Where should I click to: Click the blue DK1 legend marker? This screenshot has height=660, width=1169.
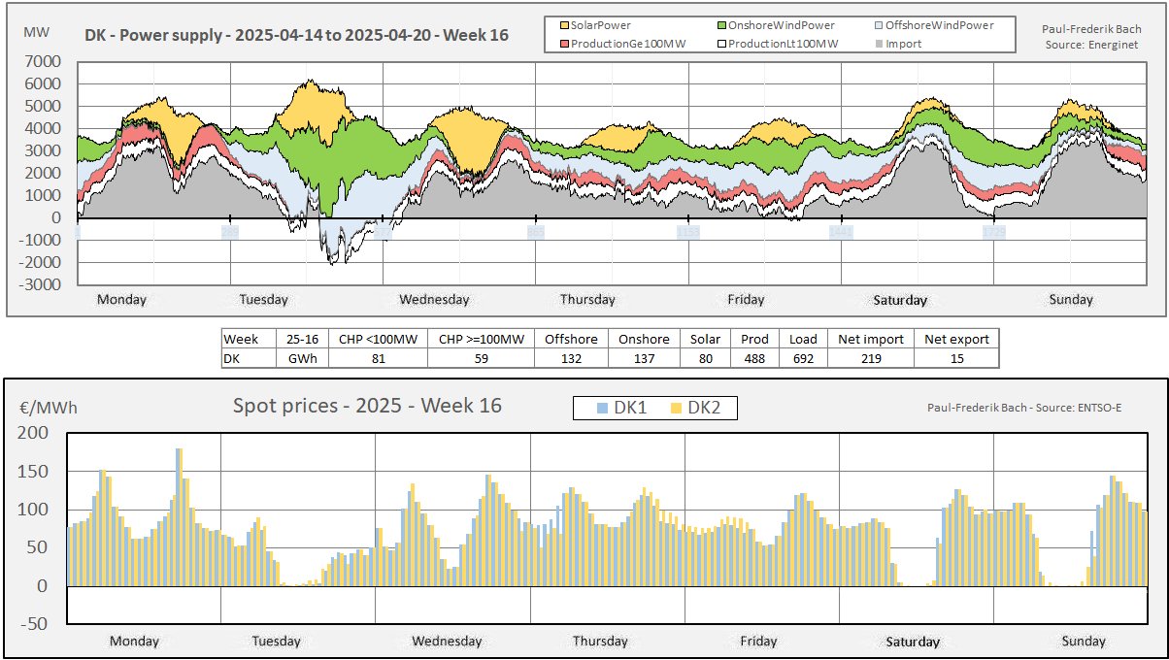[604, 409]
